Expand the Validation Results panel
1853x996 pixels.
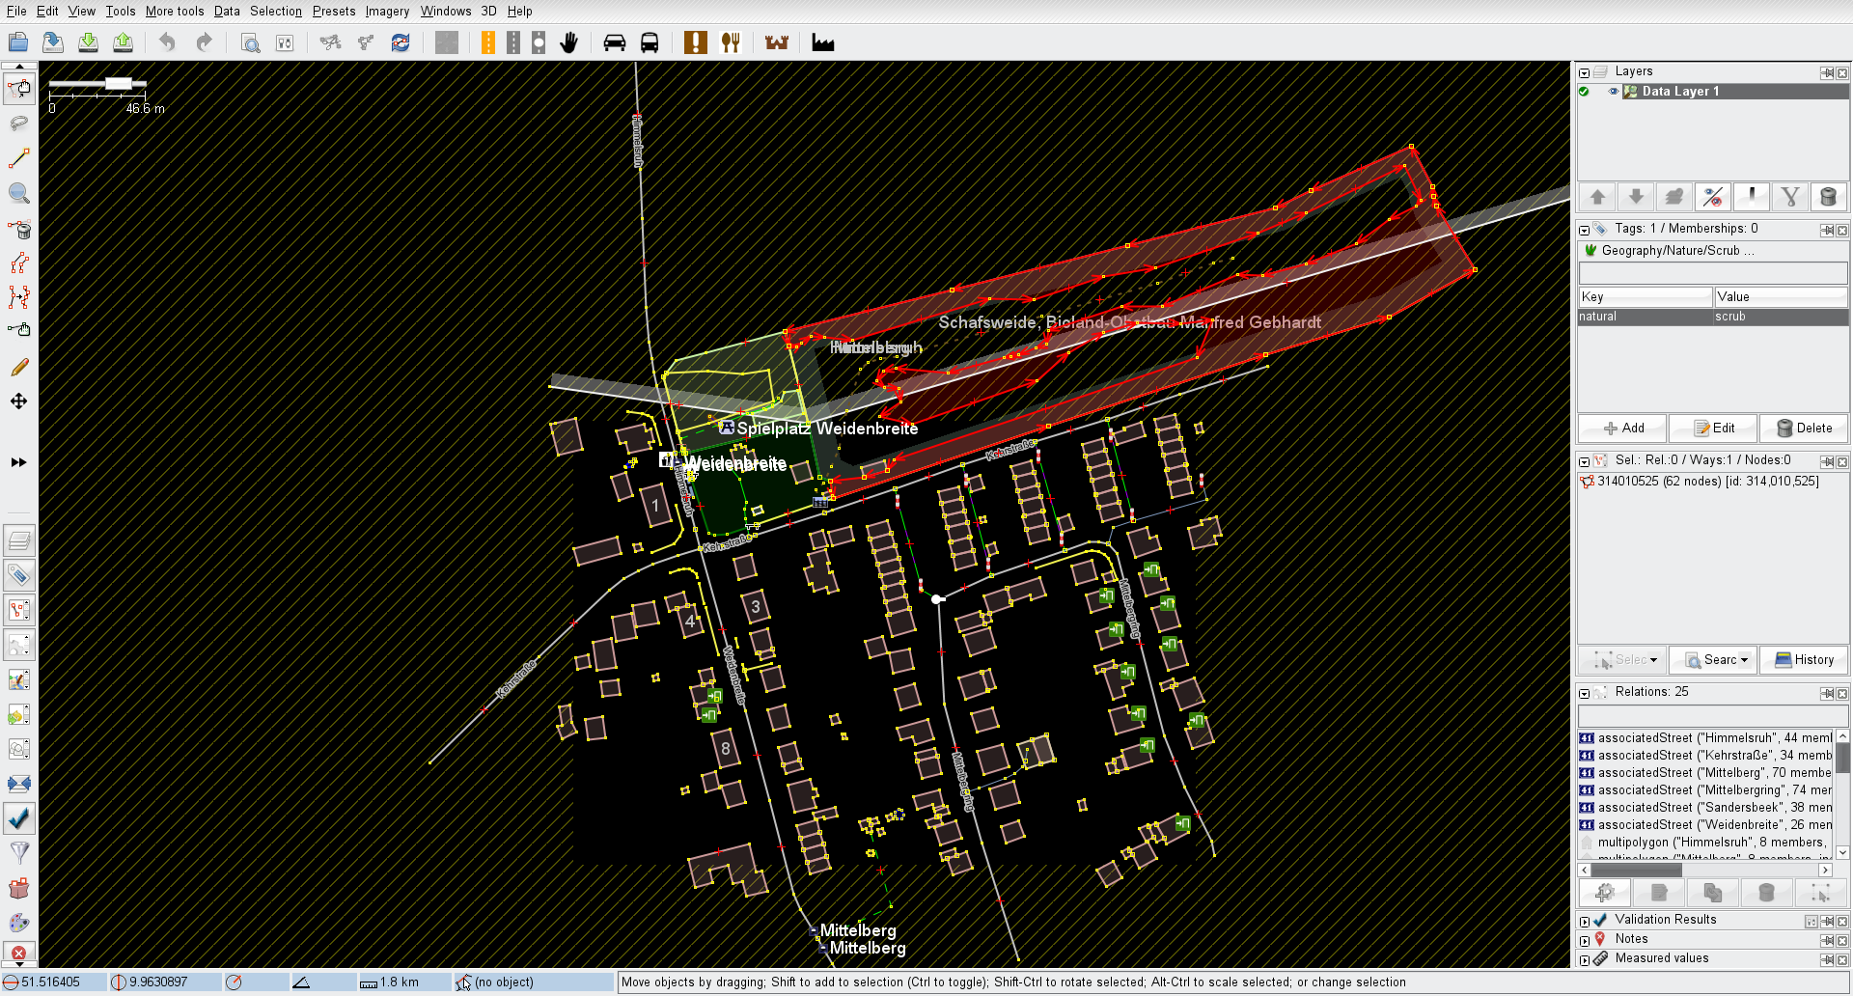point(1585,922)
